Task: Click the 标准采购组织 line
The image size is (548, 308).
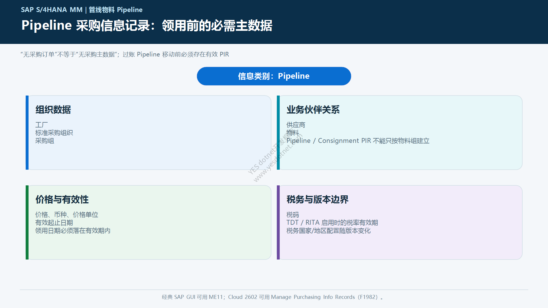Action: (x=54, y=133)
